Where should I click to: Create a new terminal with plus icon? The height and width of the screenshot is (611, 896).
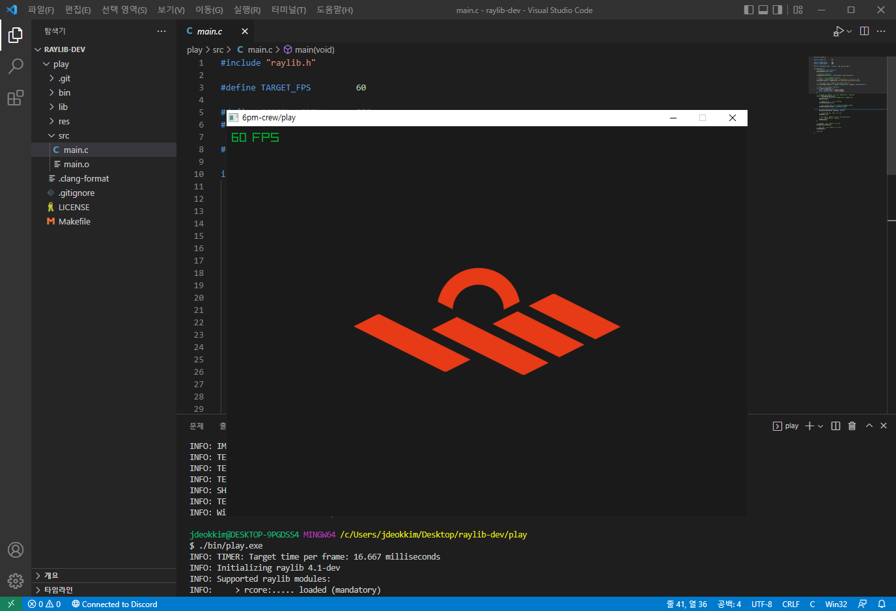(x=809, y=426)
